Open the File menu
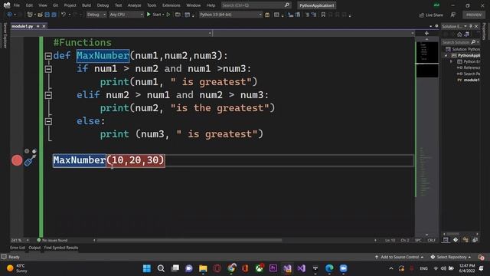Screen dimensions: 490x276 point(17,5)
